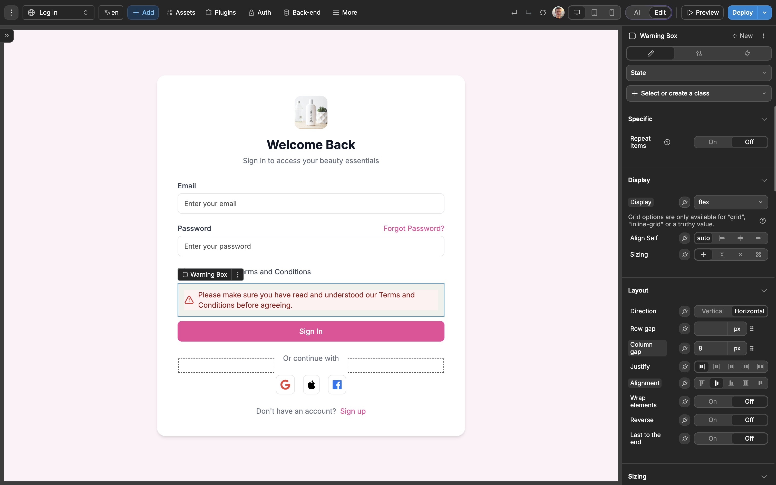
Task: Click the grid options help icon
Action: (763, 221)
